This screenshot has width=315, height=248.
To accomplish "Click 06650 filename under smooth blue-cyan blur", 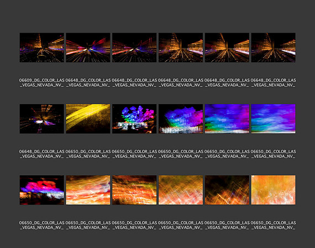I will 273,154.
